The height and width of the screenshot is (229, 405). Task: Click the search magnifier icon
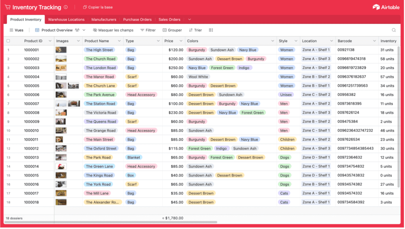394,30
